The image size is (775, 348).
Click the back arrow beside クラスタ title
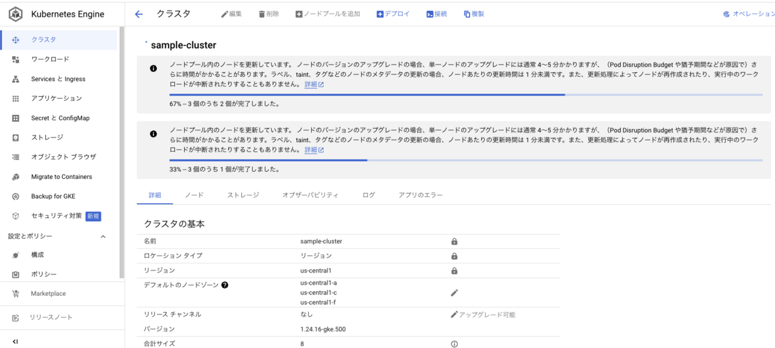[x=139, y=14]
